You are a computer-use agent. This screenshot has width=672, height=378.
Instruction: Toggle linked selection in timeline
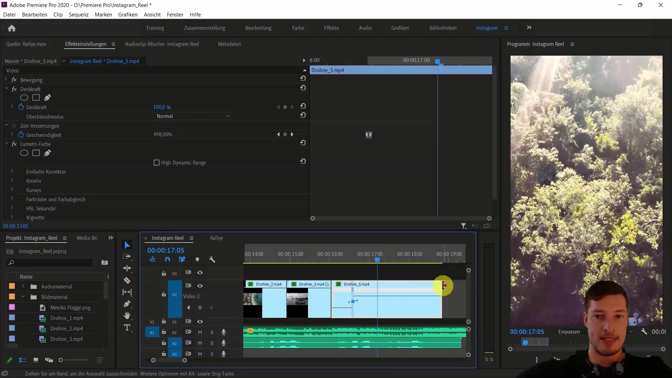[x=182, y=260]
